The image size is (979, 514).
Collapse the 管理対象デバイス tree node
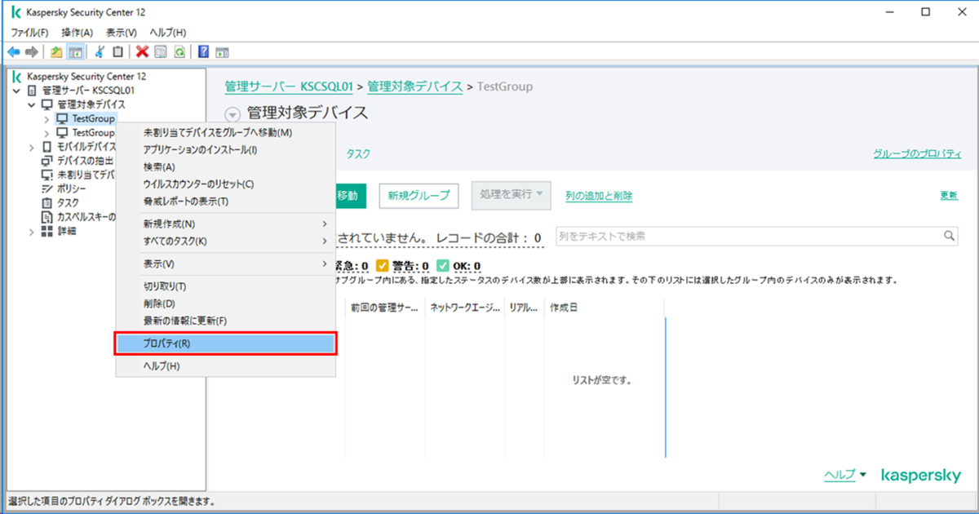click(32, 104)
